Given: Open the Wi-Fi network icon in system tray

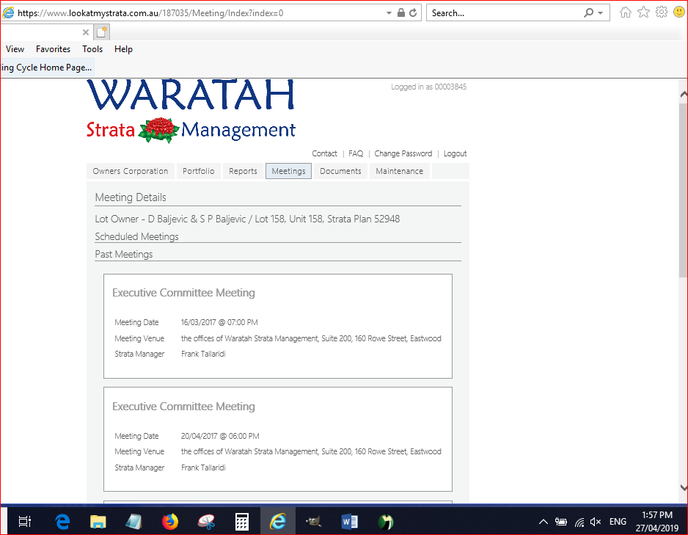Looking at the screenshot, I should (x=579, y=521).
